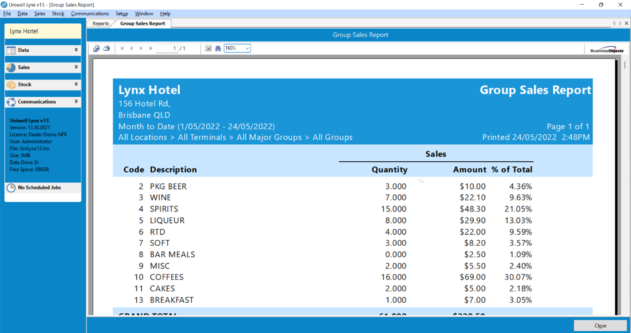Open the Setup menu
The image size is (631, 333).
coord(122,14)
